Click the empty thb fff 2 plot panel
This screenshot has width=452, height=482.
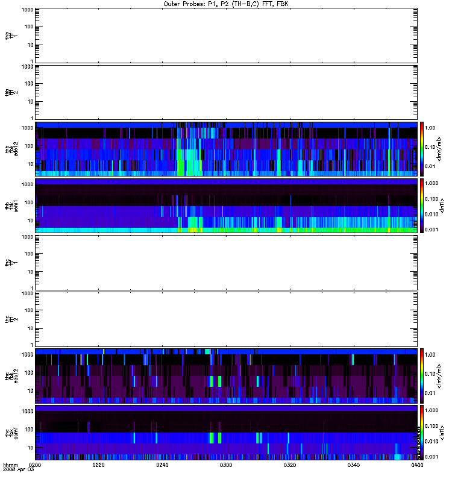pos(226,92)
